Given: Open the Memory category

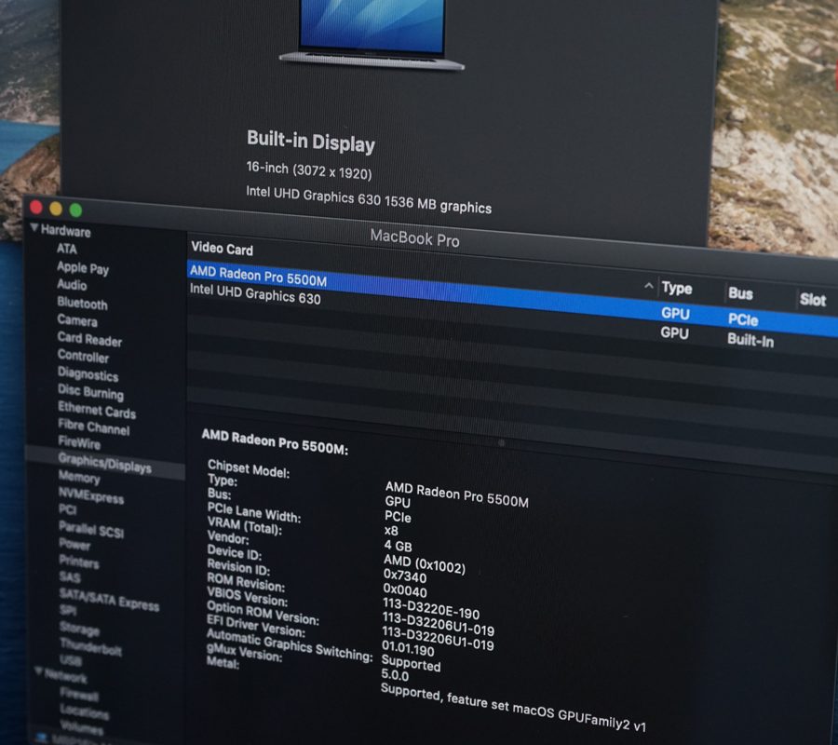Looking at the screenshot, I should tap(79, 476).
